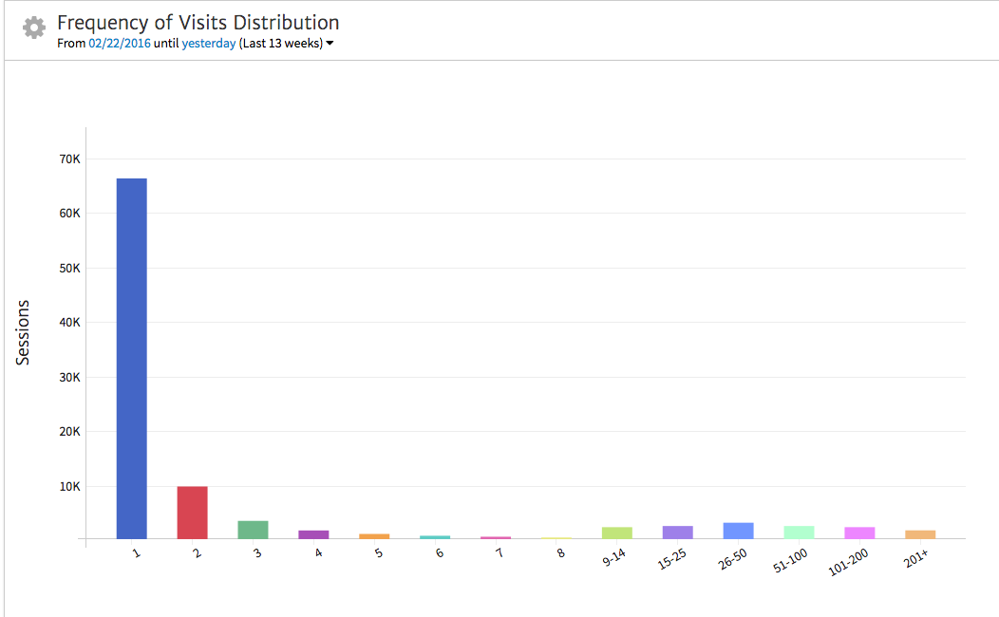Select the red bar for 2 visits

coord(193,513)
